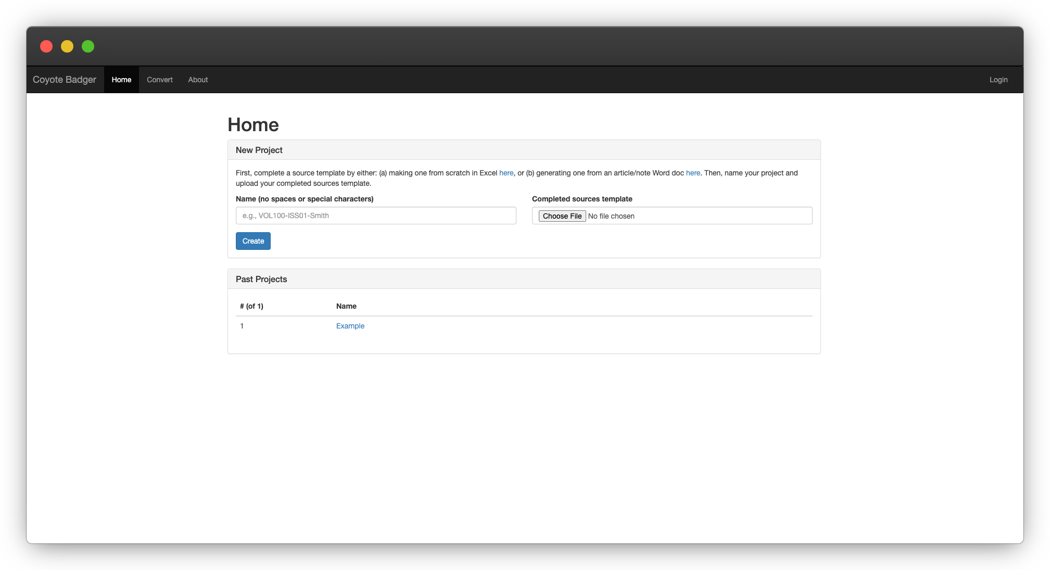Open the About page
This screenshot has height=570, width=1050.
point(198,80)
